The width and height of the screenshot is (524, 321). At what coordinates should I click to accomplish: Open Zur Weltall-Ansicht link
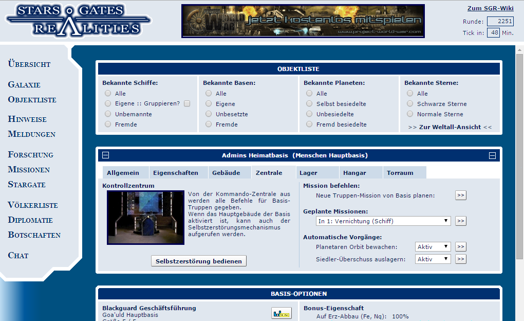[450, 127]
